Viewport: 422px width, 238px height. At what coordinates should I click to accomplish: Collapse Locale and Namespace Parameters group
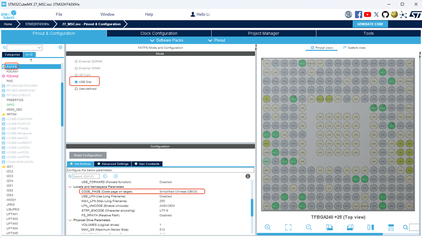70,187
